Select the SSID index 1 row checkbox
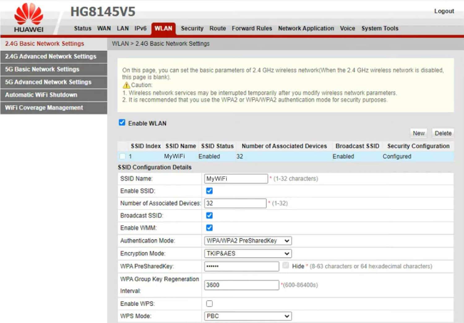The height and width of the screenshot is (323, 464). coord(123,156)
